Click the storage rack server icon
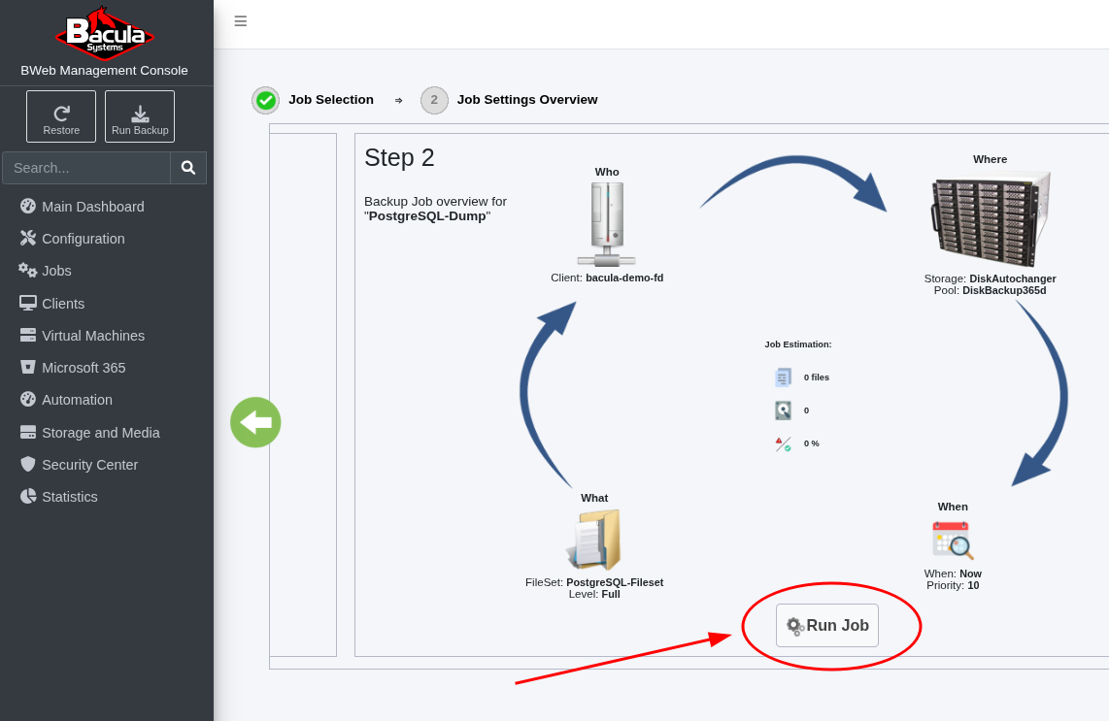 [991, 218]
